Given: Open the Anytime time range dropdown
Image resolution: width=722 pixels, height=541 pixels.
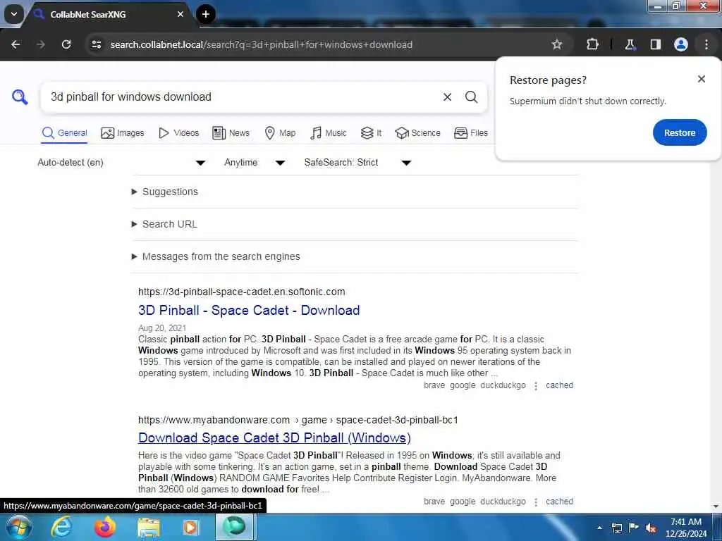Looking at the screenshot, I should pyautogui.click(x=255, y=163).
